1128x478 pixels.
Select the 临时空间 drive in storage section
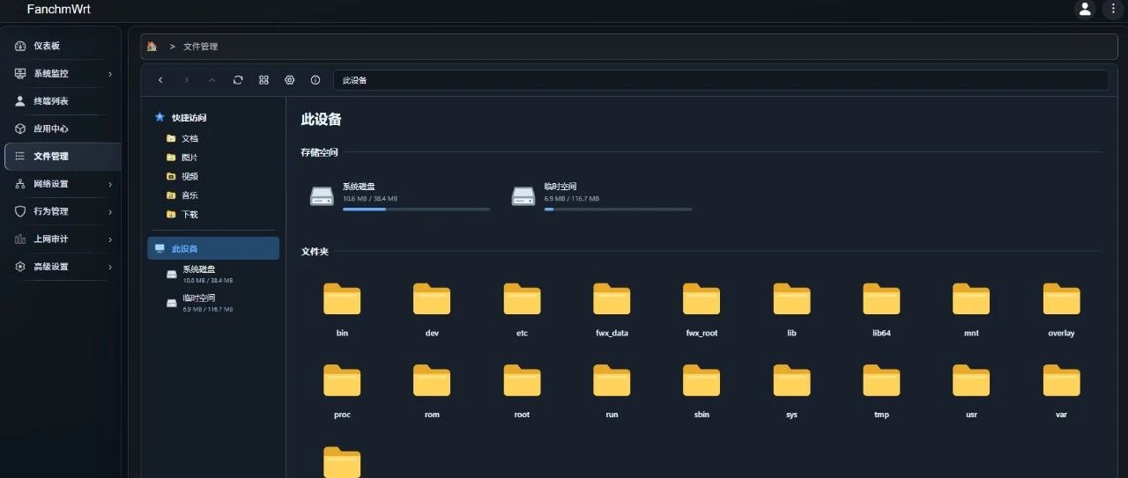click(x=602, y=195)
